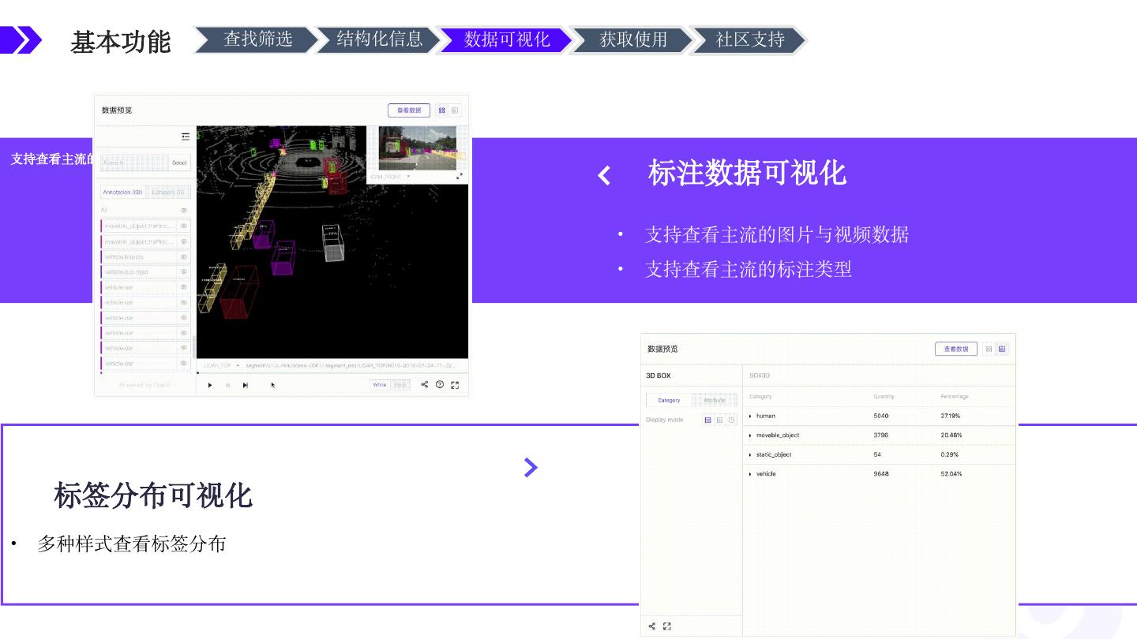Expand the vehicle category row
This screenshot has width=1137, height=639.
point(750,474)
